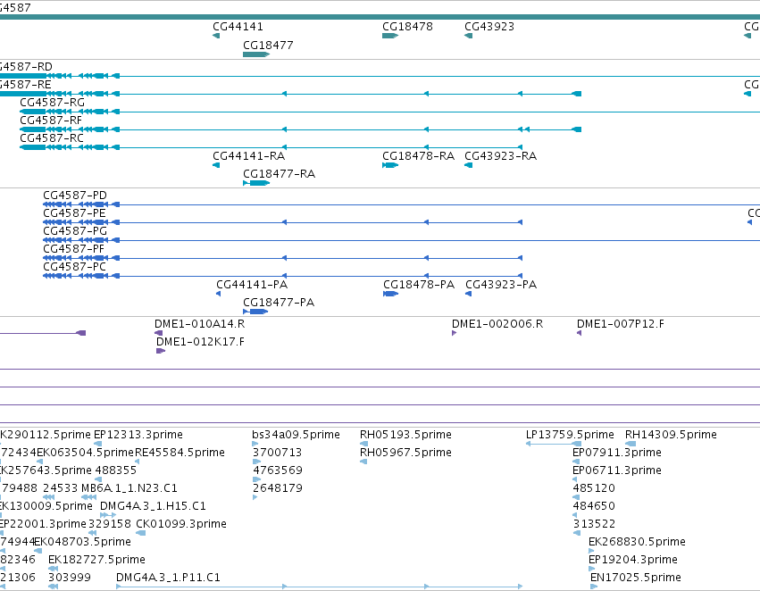Click EST CK01099.3prime label
Screen dimensions: 760x591
click(x=181, y=524)
